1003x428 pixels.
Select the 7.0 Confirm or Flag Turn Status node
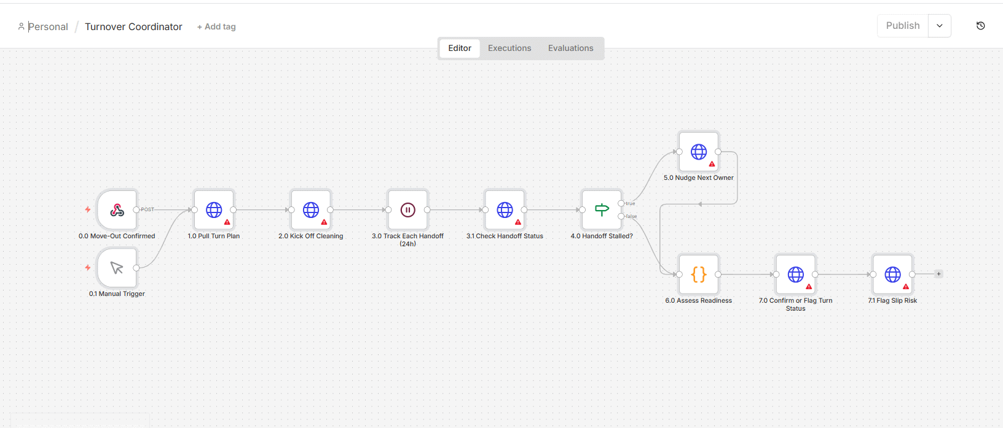tap(796, 274)
